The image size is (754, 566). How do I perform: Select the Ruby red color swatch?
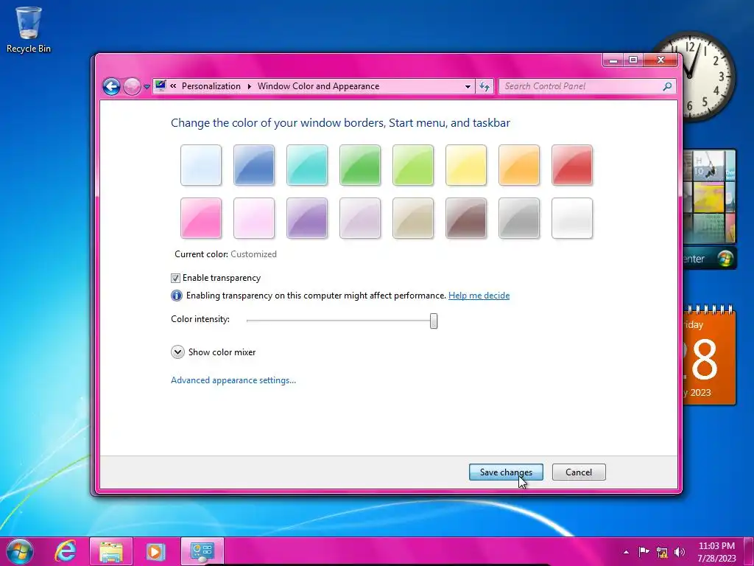[x=572, y=165]
